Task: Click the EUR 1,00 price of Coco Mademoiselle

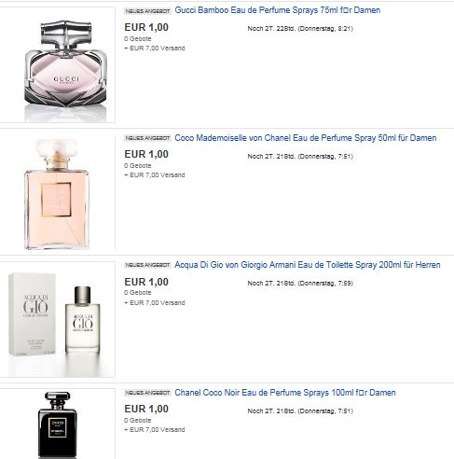Action: 146,154
